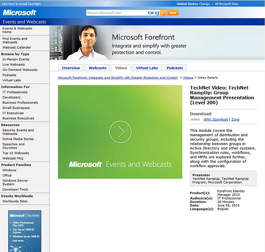This screenshot has width=265, height=252.
Task: Click SQL Server 2008 R2 Express in ad
Action: [24, 231]
